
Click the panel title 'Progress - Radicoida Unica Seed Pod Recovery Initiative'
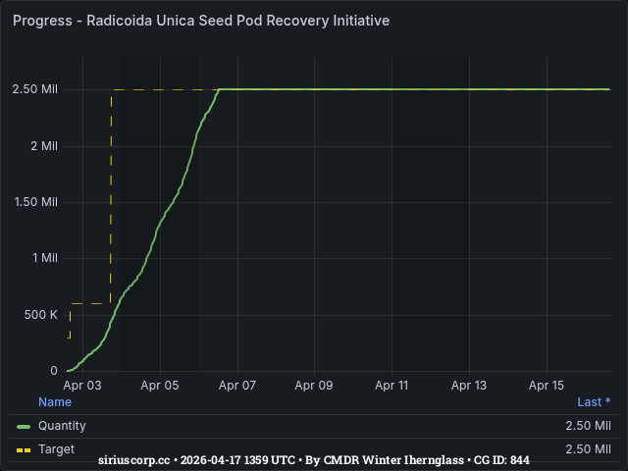pos(201,21)
